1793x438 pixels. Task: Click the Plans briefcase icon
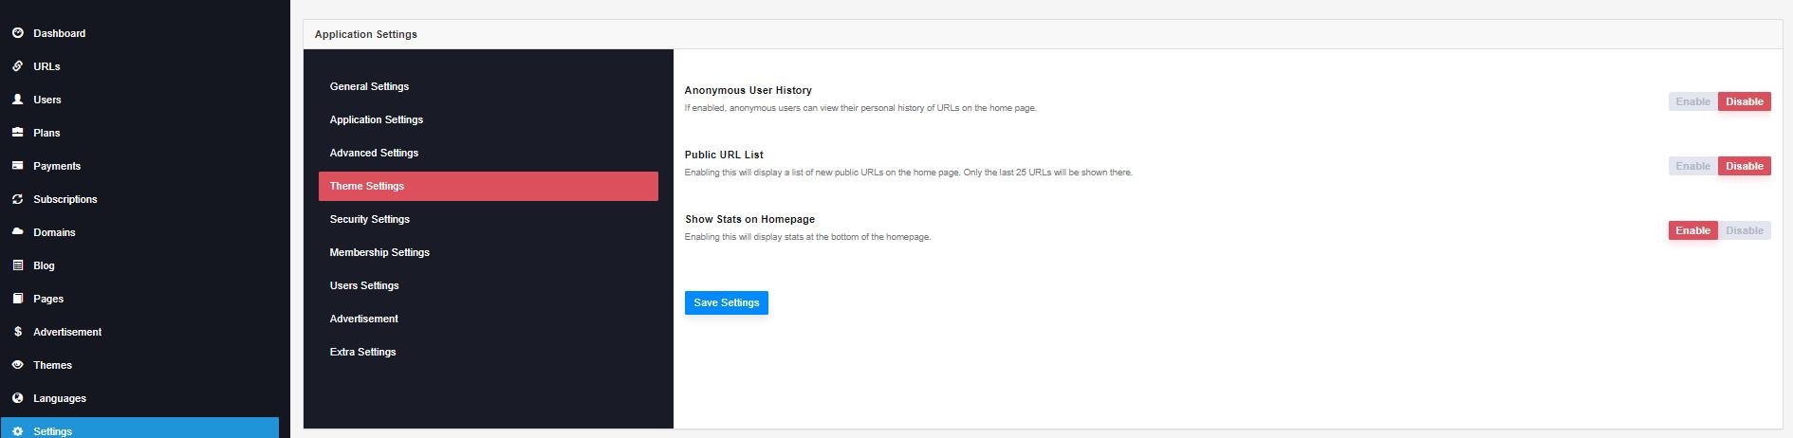(x=17, y=133)
